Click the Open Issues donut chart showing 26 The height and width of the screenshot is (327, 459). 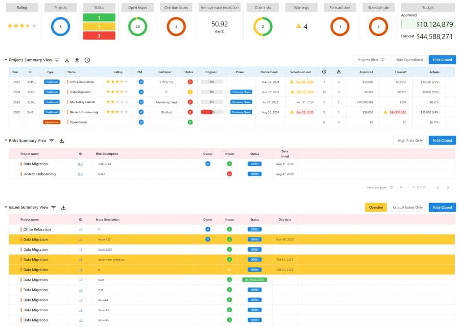[x=138, y=27]
